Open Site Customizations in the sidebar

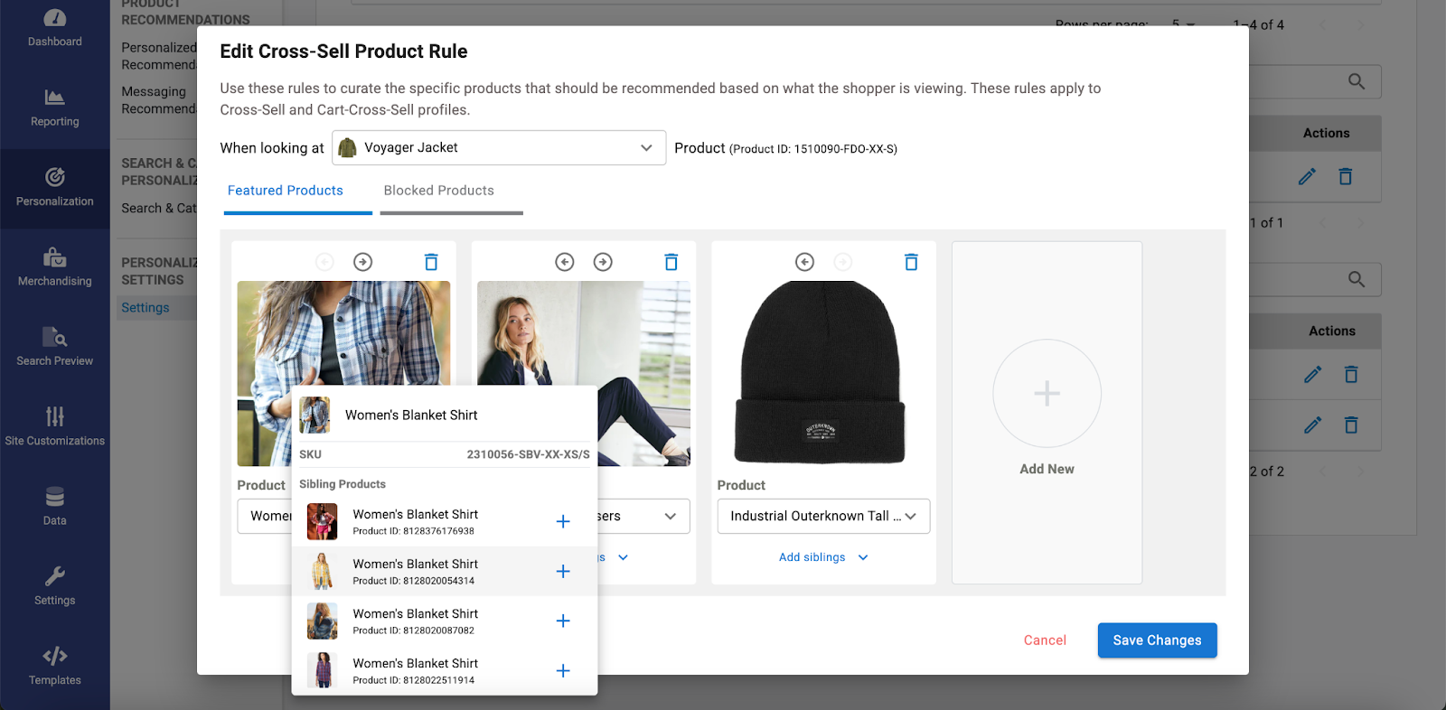coord(54,427)
